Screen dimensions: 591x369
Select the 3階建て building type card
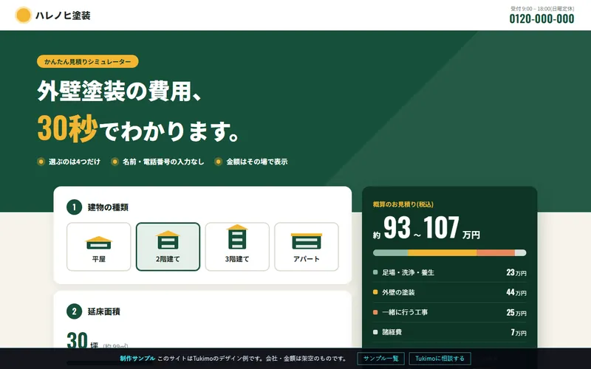click(237, 246)
